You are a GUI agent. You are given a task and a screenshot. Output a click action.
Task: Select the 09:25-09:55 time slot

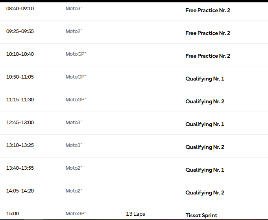pyautogui.click(x=20, y=31)
